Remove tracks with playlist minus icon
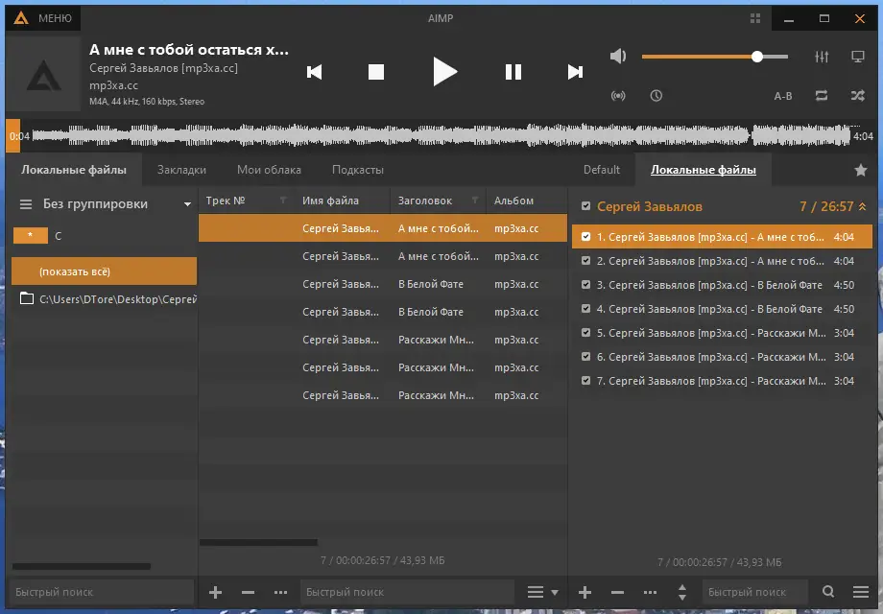 617,592
